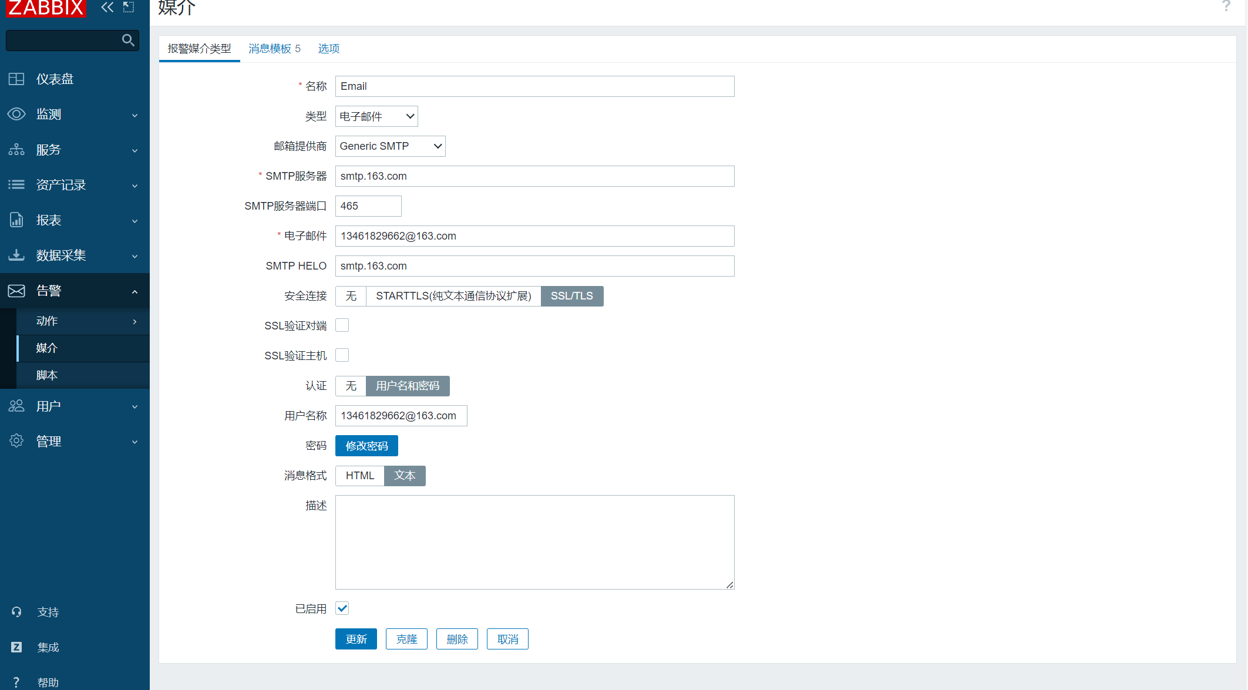Click the 删除 button
Image resolution: width=1248 pixels, height=690 pixels.
click(457, 639)
